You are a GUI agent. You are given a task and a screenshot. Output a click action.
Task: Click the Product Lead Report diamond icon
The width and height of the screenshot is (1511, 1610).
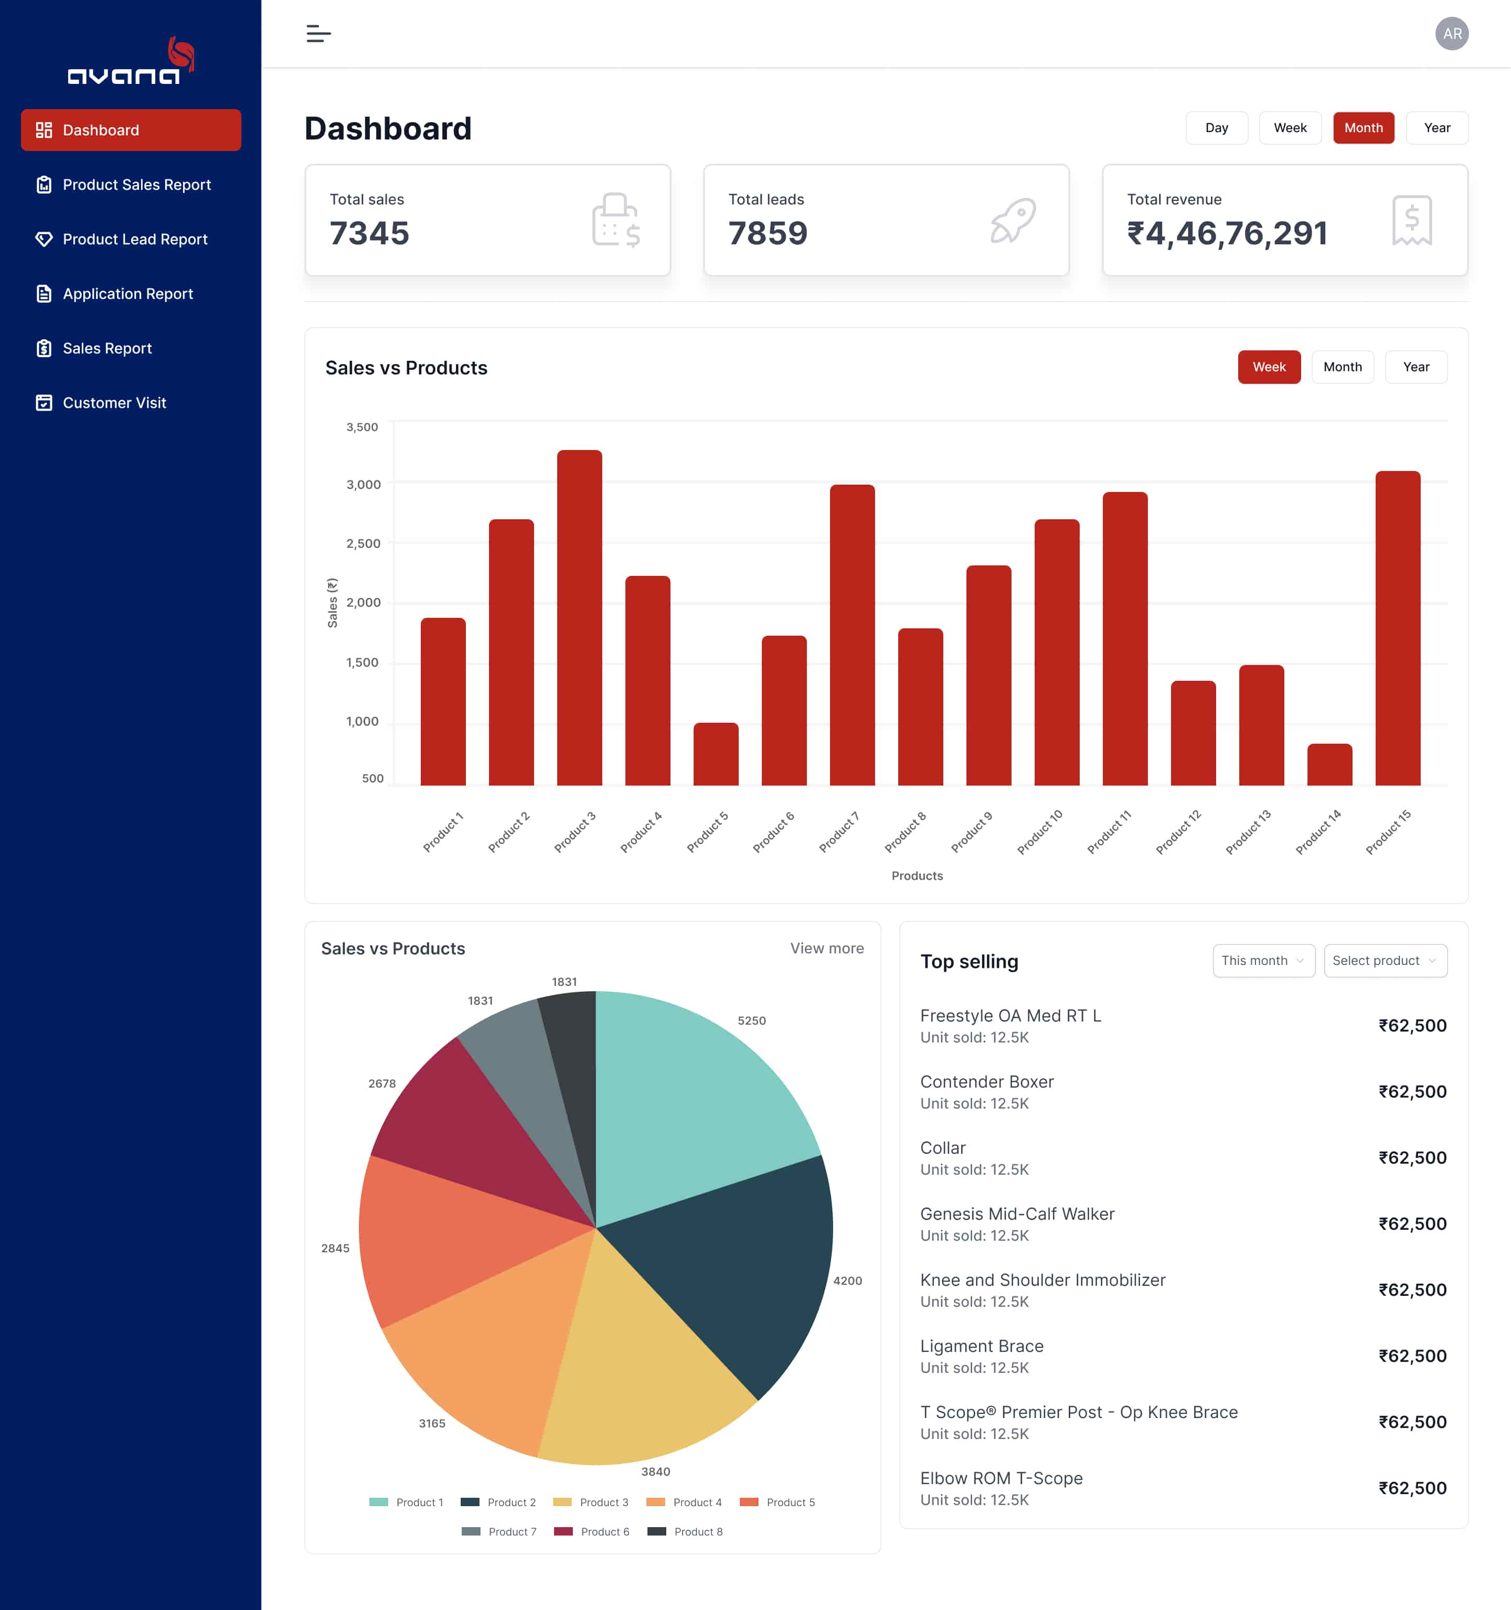coord(44,239)
